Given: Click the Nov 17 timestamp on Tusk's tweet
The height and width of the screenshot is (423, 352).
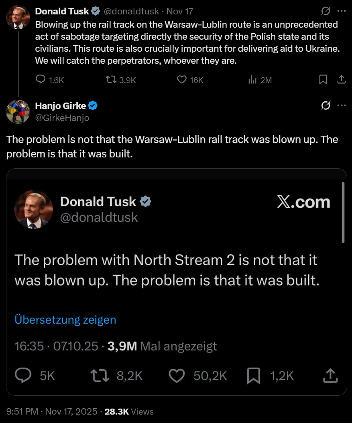Looking at the screenshot, I should coord(180,11).
